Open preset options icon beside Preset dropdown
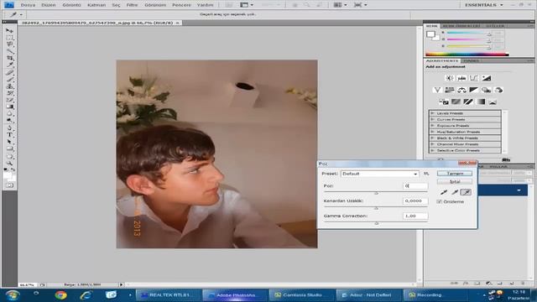Image resolution: width=537 pixels, height=302 pixels. [426, 174]
